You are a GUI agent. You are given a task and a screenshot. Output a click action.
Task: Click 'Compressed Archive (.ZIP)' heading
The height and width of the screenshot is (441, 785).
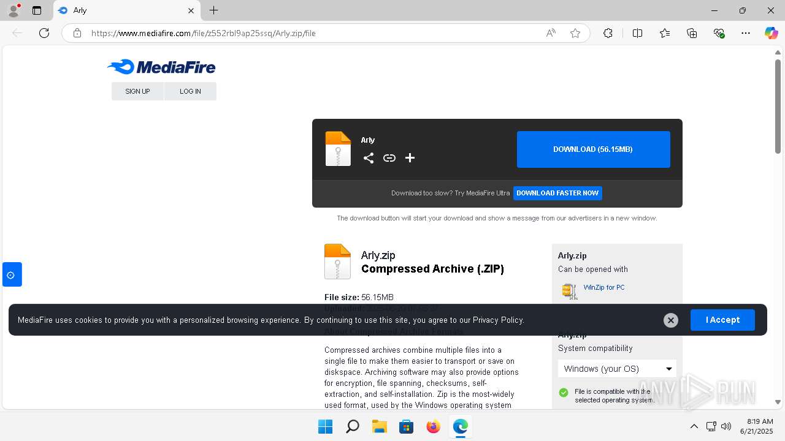432,269
